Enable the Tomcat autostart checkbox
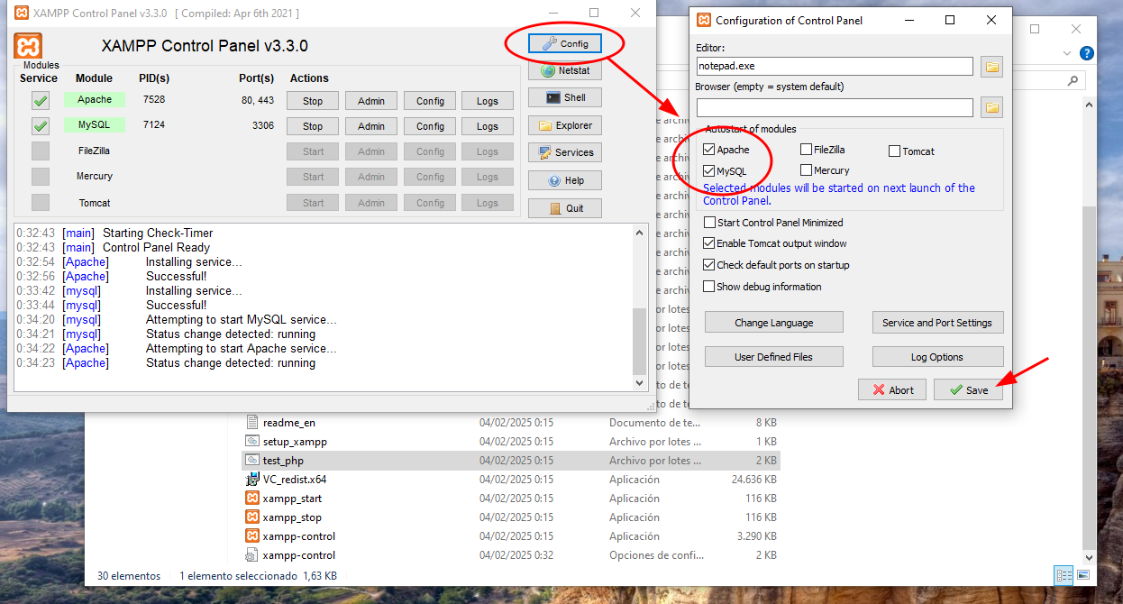This screenshot has height=604, width=1123. click(895, 151)
